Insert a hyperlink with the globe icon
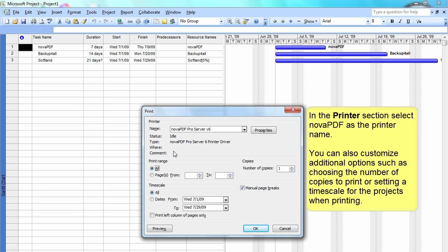Viewport: 448px width, 252px height. [x=120, y=21]
